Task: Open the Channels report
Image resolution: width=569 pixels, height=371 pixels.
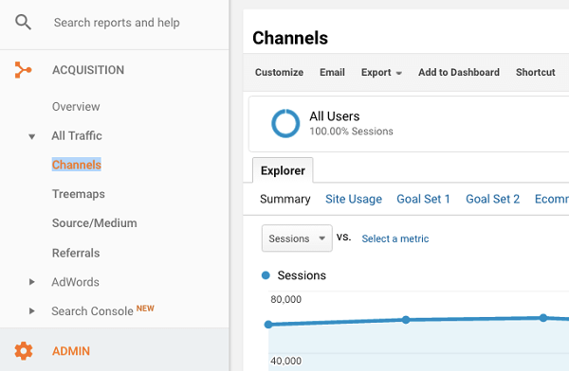Action: (x=77, y=165)
